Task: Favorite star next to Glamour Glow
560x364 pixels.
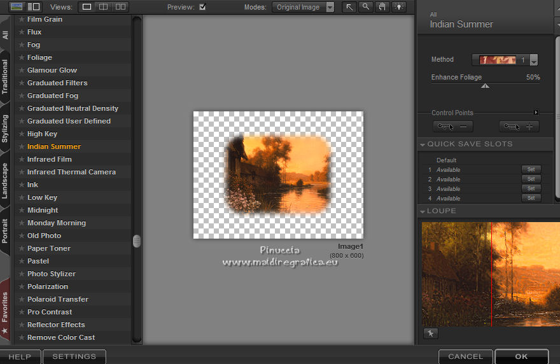Action: click(x=22, y=70)
